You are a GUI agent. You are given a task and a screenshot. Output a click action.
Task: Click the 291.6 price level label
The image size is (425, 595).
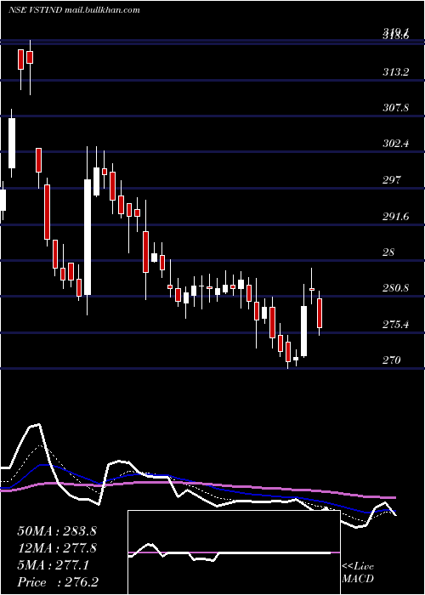395,217
